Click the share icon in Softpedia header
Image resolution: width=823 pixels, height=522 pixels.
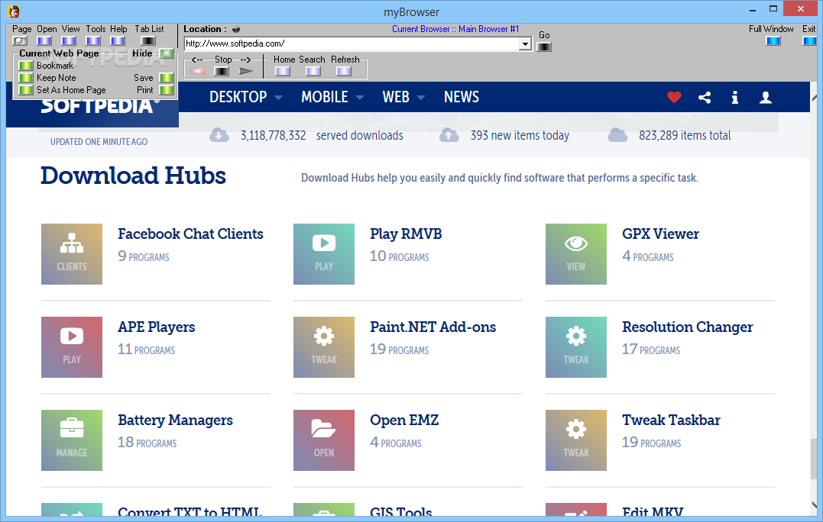(705, 97)
